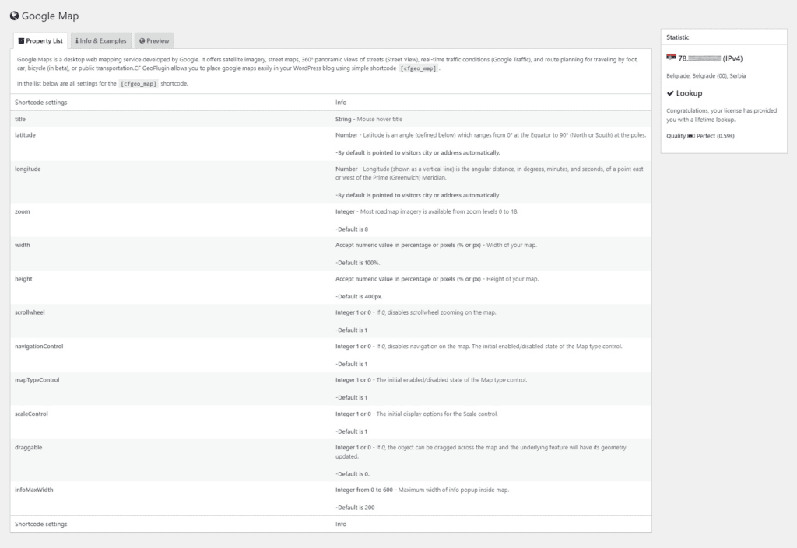This screenshot has width=797, height=548.
Task: Click the bottom Info footer label
Action: (x=341, y=524)
